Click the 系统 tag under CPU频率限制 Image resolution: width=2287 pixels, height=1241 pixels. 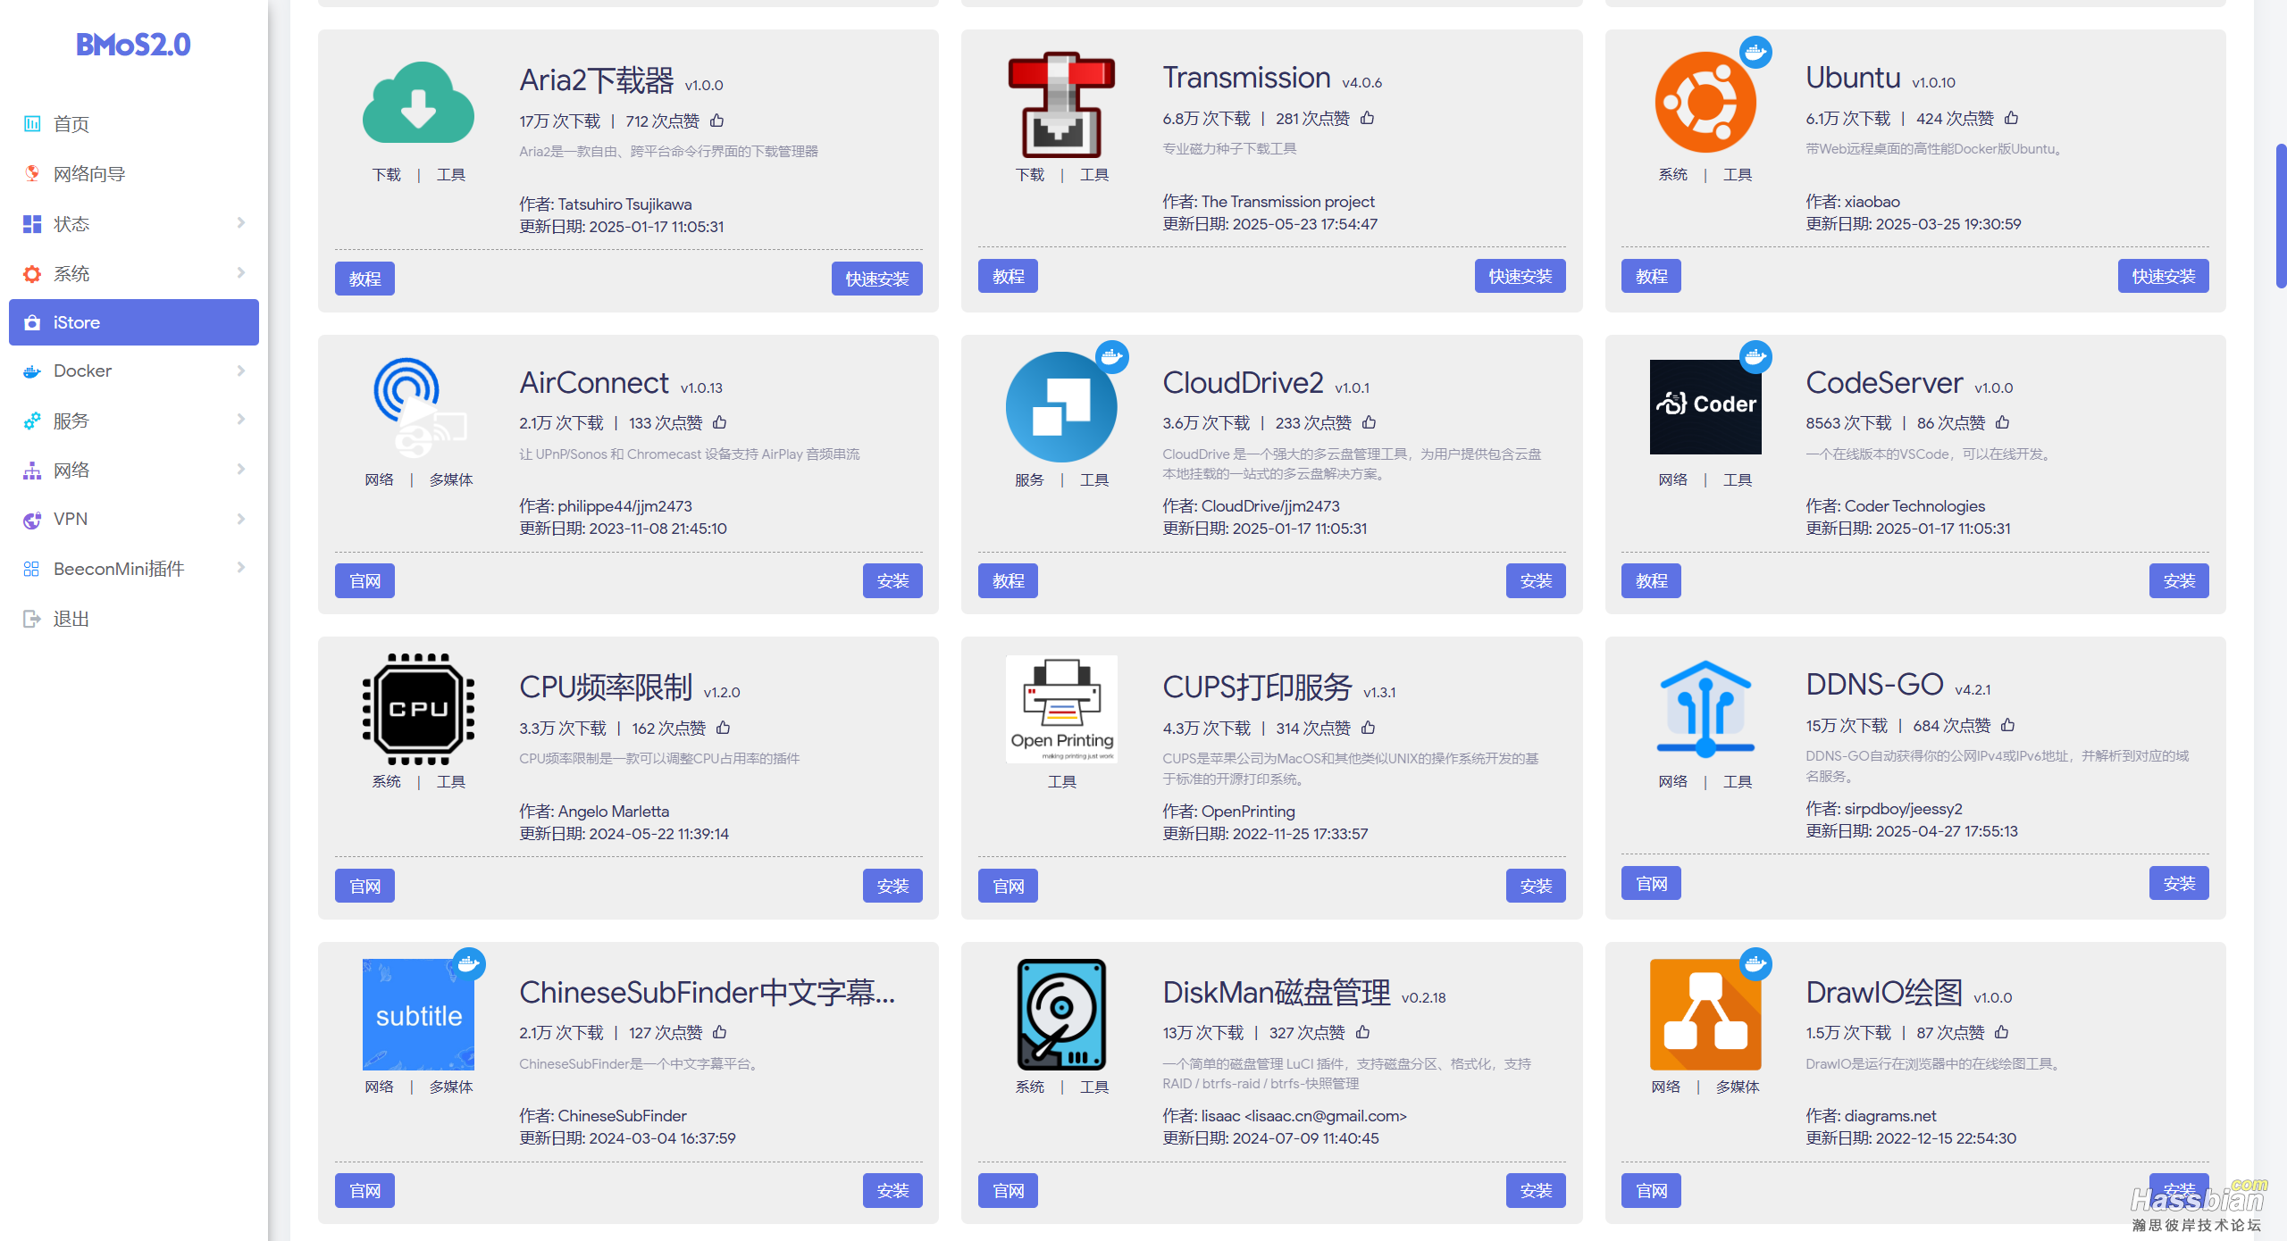click(386, 781)
